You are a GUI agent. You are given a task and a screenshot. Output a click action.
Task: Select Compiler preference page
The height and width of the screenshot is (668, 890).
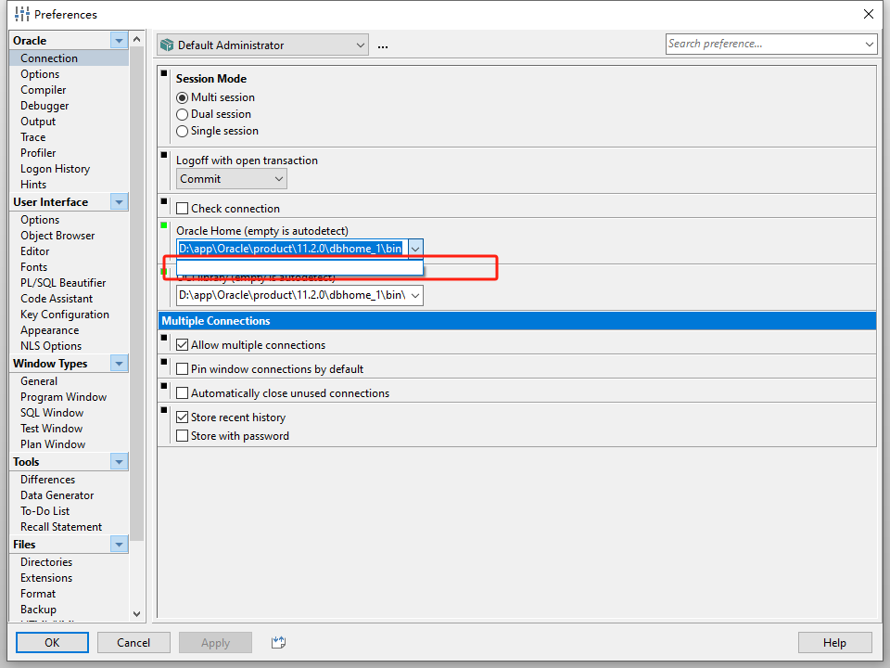[x=44, y=90]
